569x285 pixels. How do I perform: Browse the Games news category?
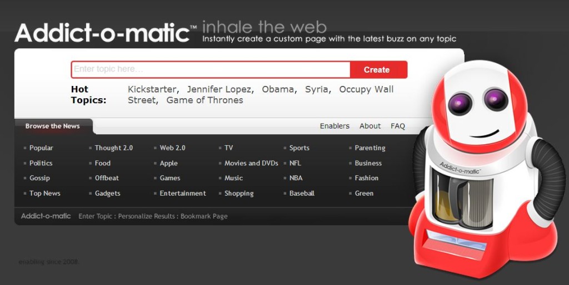click(x=170, y=178)
